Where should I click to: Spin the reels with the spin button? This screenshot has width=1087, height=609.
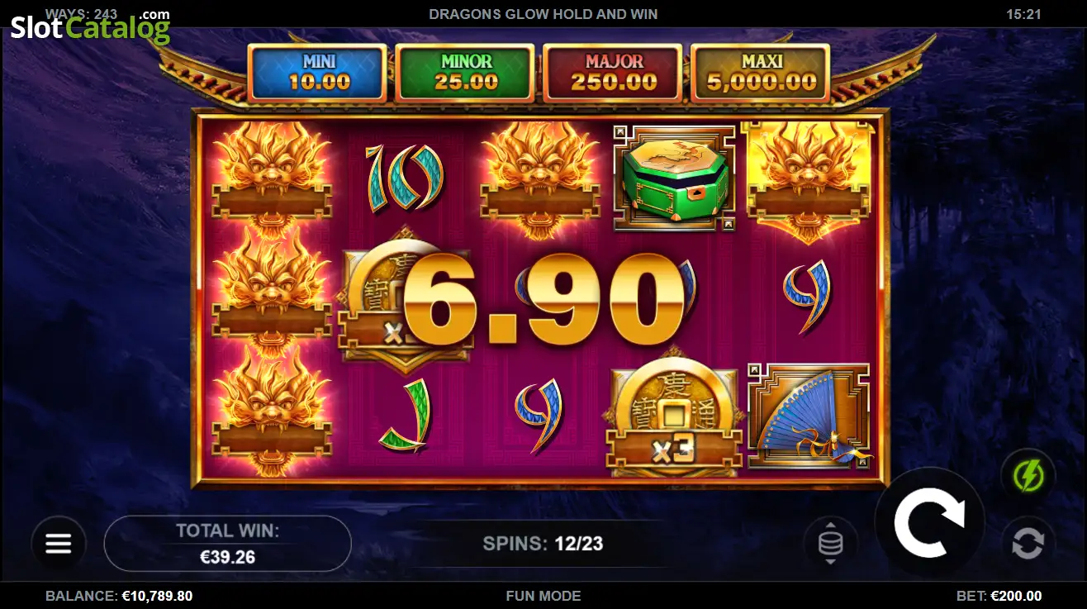click(930, 522)
